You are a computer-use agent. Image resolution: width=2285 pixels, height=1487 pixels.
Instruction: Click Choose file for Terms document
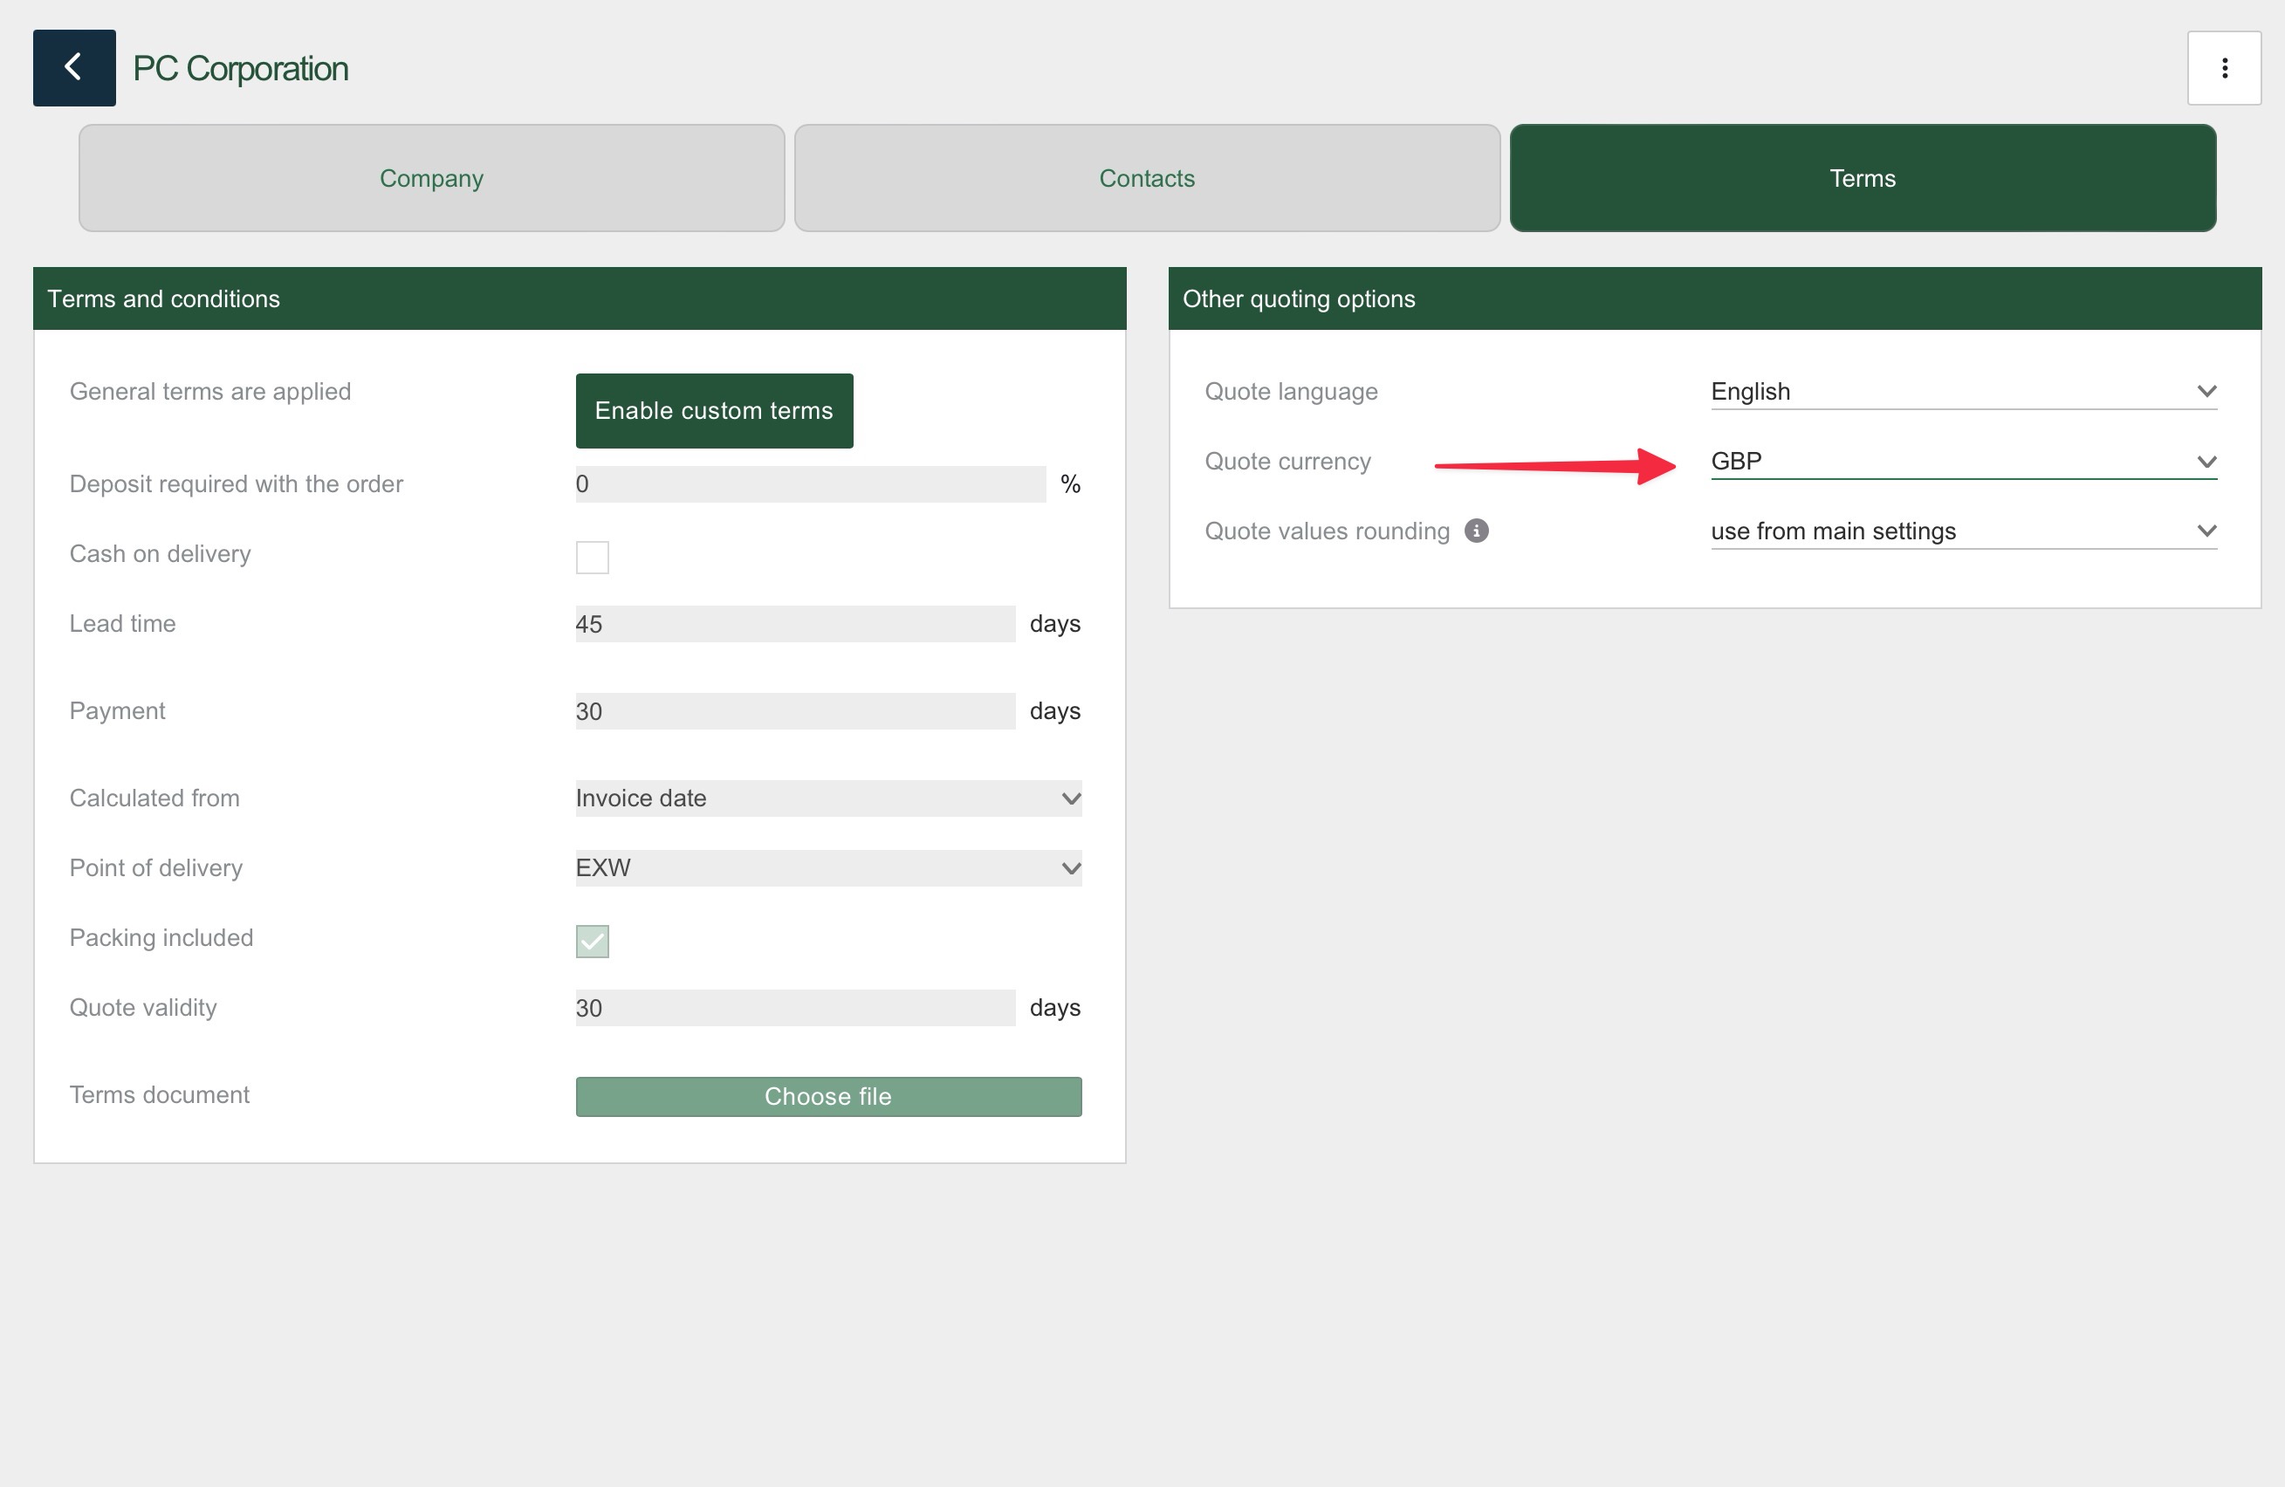(827, 1096)
